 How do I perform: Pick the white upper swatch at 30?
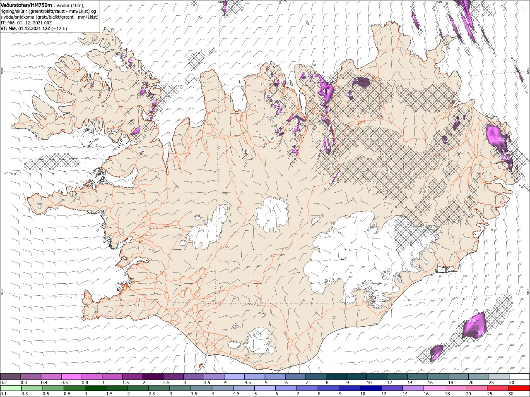[519, 376]
